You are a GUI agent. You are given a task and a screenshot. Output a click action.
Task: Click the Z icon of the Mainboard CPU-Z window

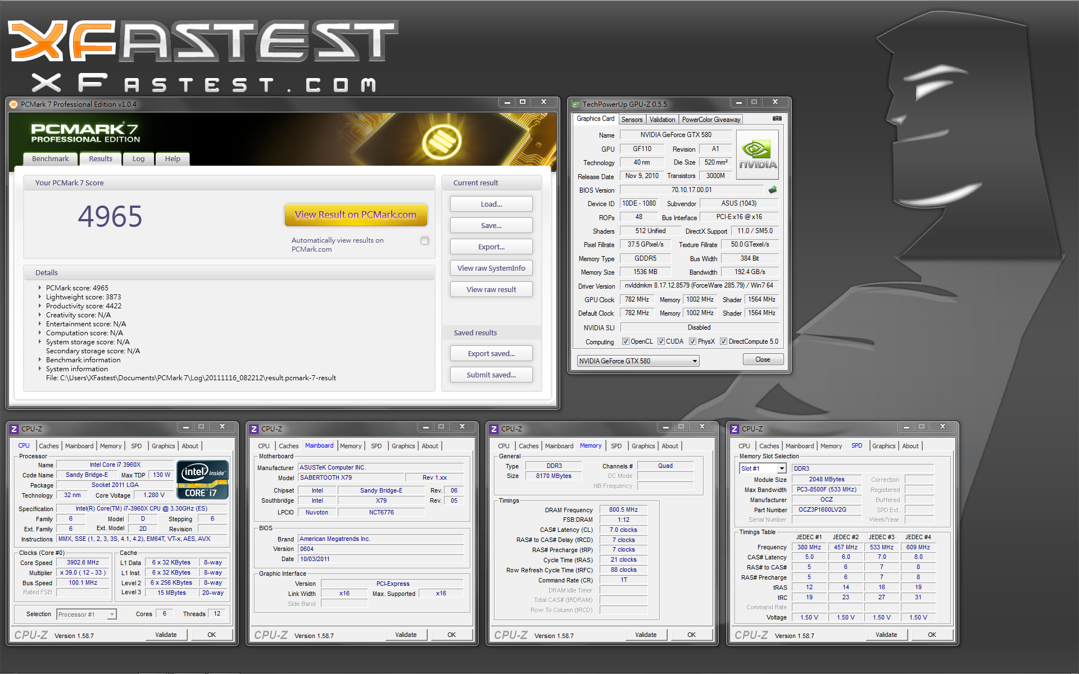click(x=254, y=429)
